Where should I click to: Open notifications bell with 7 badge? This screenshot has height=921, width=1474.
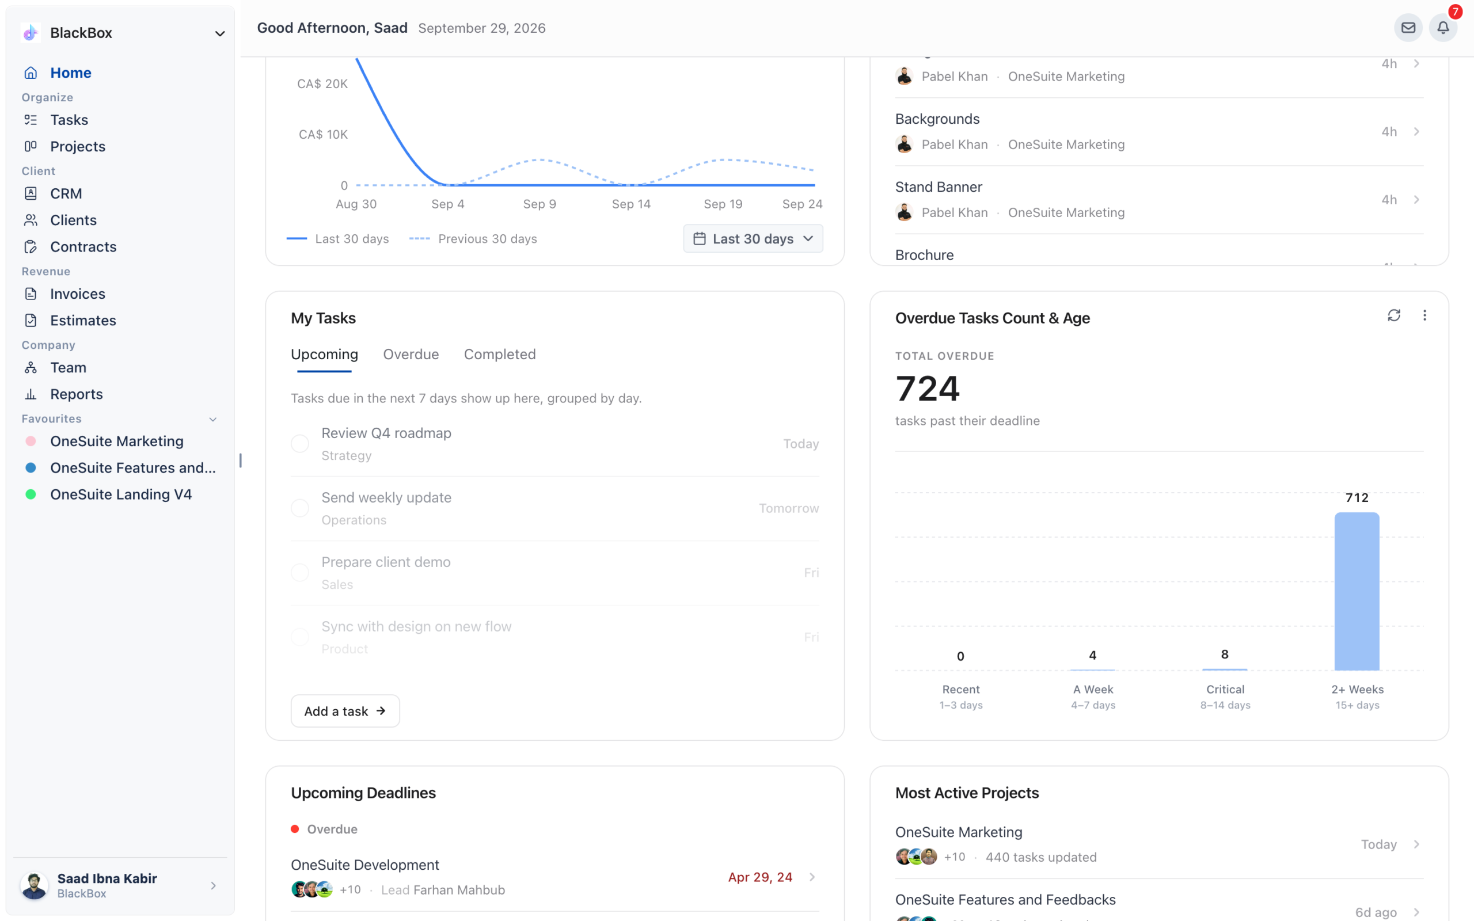tap(1443, 28)
